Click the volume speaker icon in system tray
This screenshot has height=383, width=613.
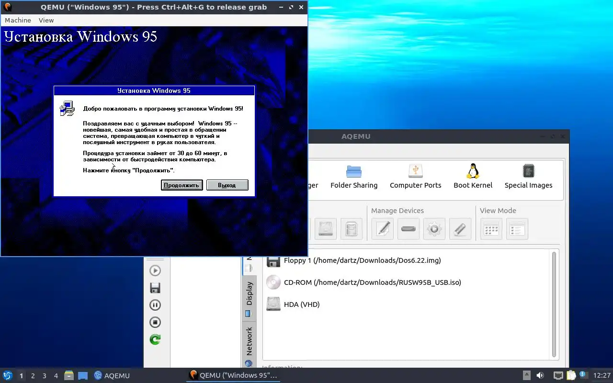(540, 376)
